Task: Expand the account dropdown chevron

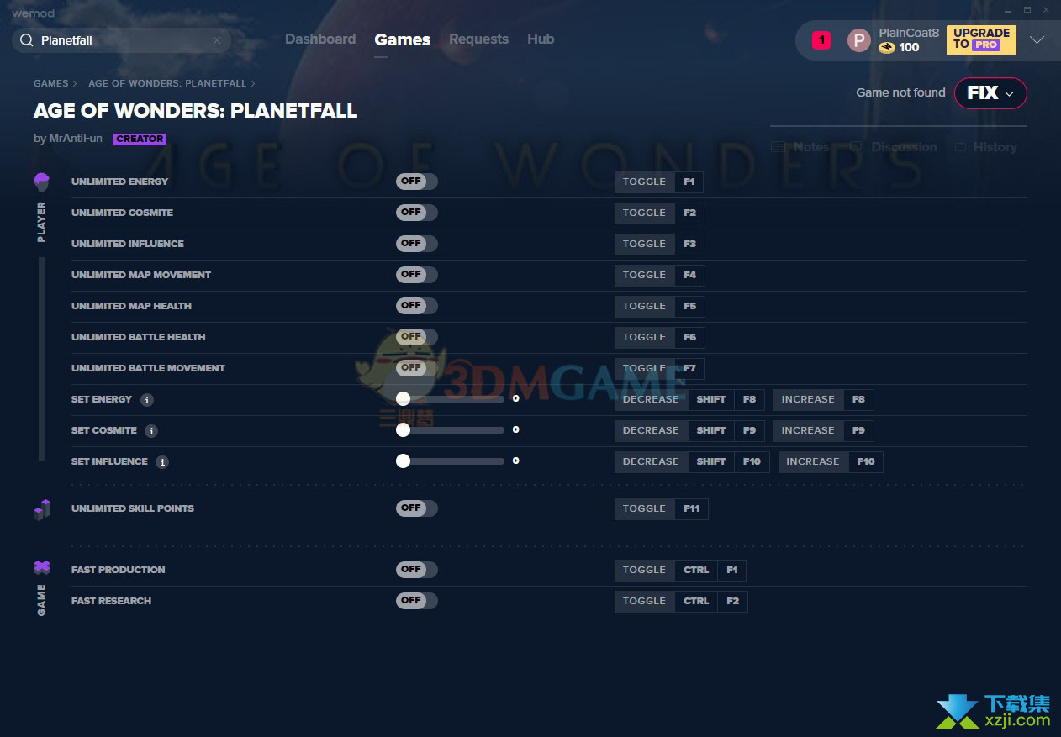Action: 1037,39
